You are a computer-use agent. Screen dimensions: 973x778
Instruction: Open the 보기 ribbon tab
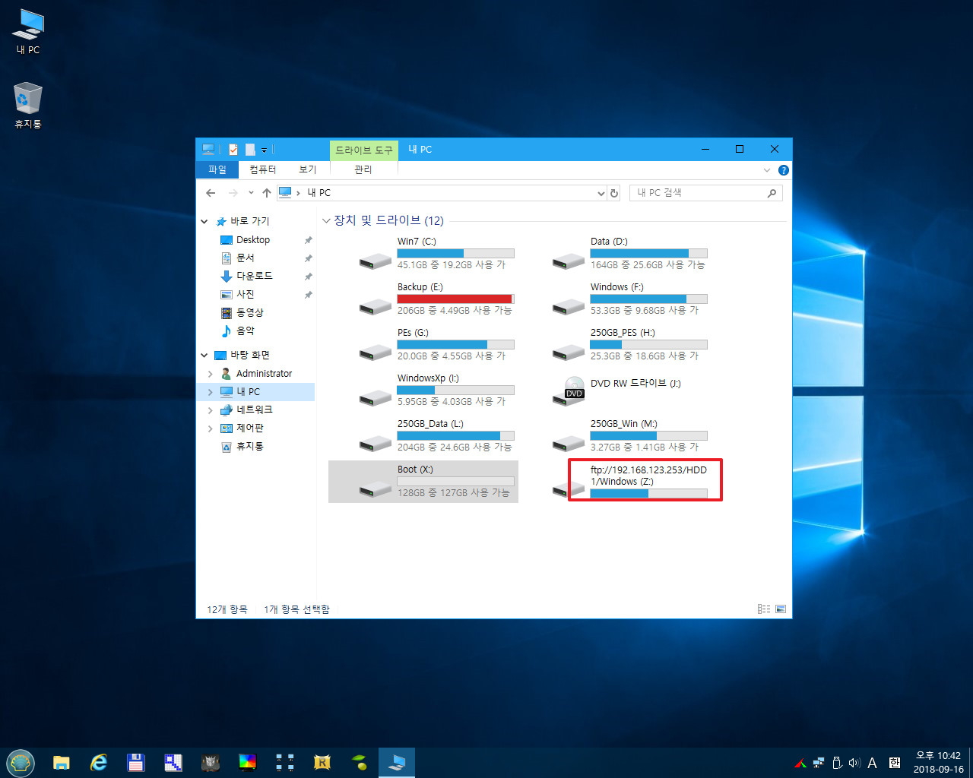(308, 169)
